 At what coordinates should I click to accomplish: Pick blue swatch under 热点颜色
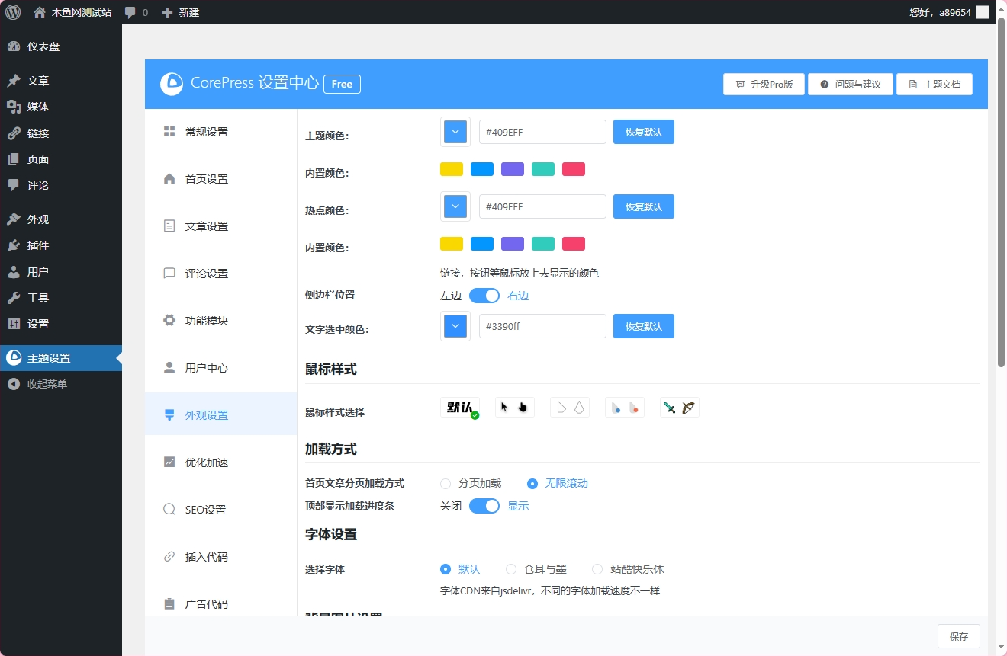pyautogui.click(x=482, y=244)
